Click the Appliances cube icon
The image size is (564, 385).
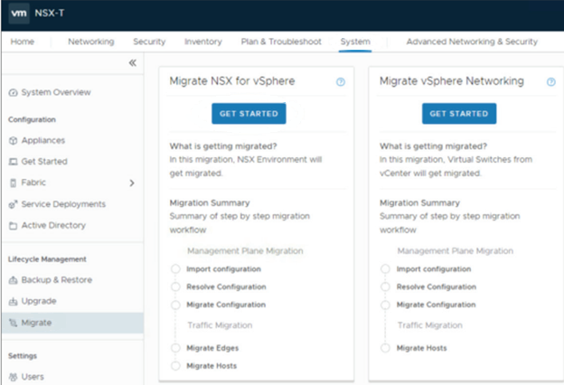pos(13,140)
